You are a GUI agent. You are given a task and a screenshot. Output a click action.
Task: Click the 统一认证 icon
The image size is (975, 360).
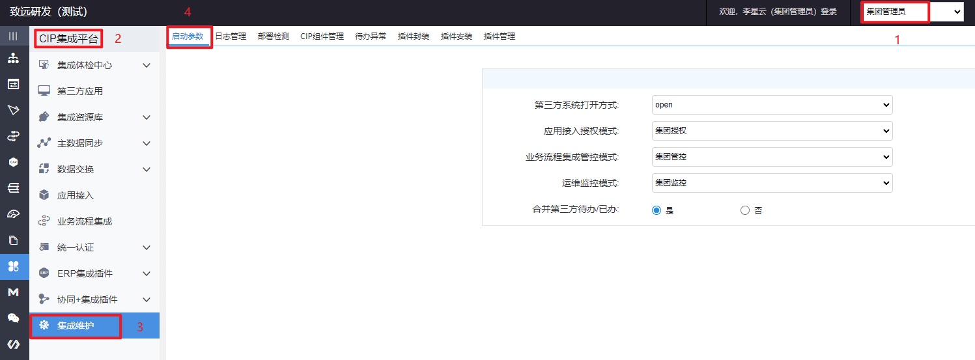44,247
